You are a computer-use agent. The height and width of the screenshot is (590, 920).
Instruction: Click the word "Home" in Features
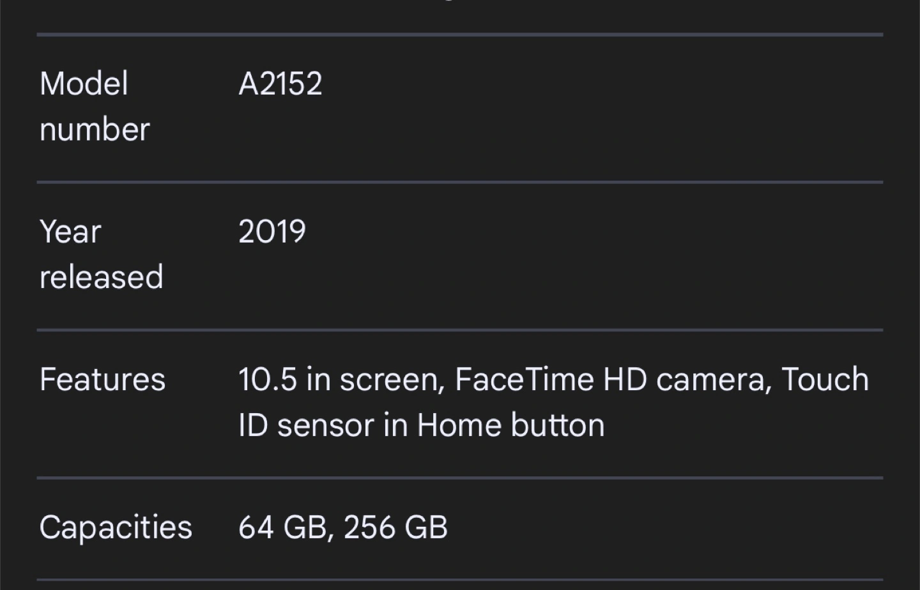459,425
